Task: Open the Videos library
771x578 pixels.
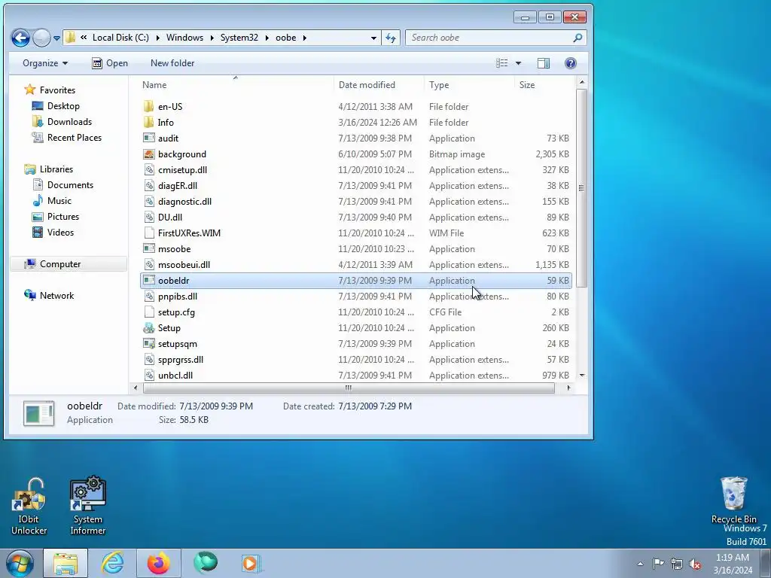Action: click(x=60, y=232)
